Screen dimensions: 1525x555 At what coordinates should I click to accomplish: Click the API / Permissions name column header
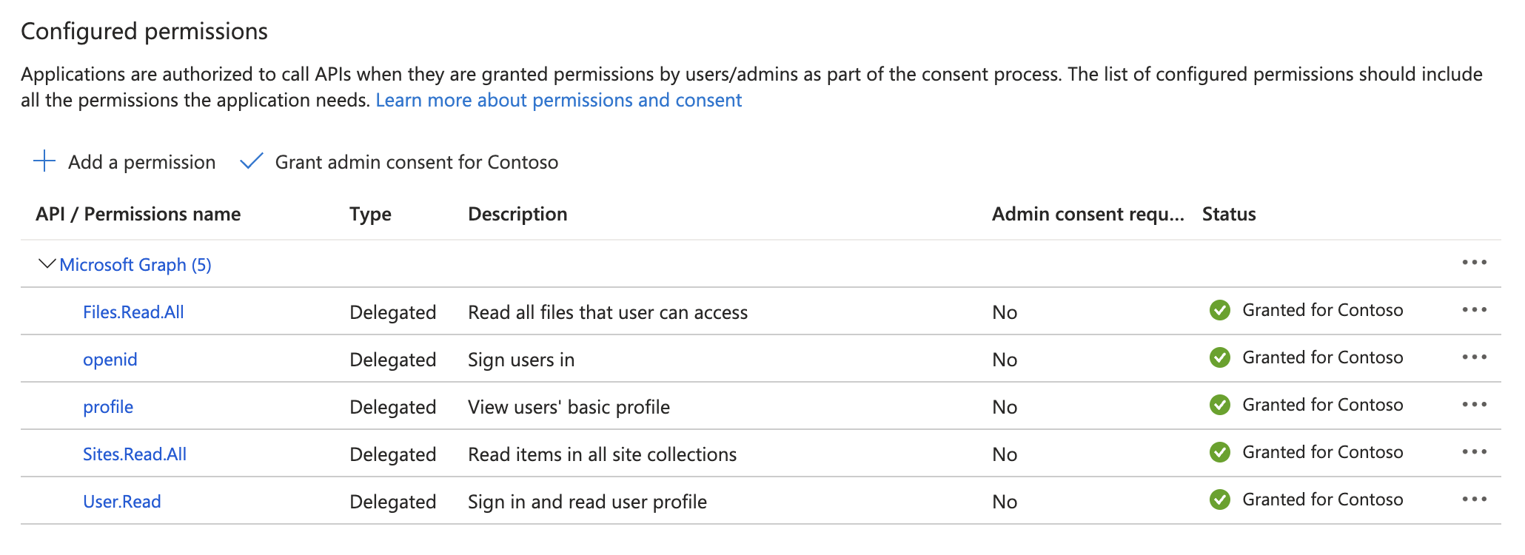coord(138,214)
